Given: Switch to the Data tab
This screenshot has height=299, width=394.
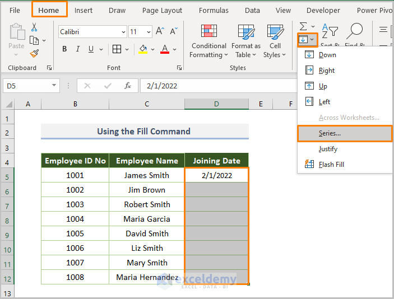Looking at the screenshot, I should 252,10.
